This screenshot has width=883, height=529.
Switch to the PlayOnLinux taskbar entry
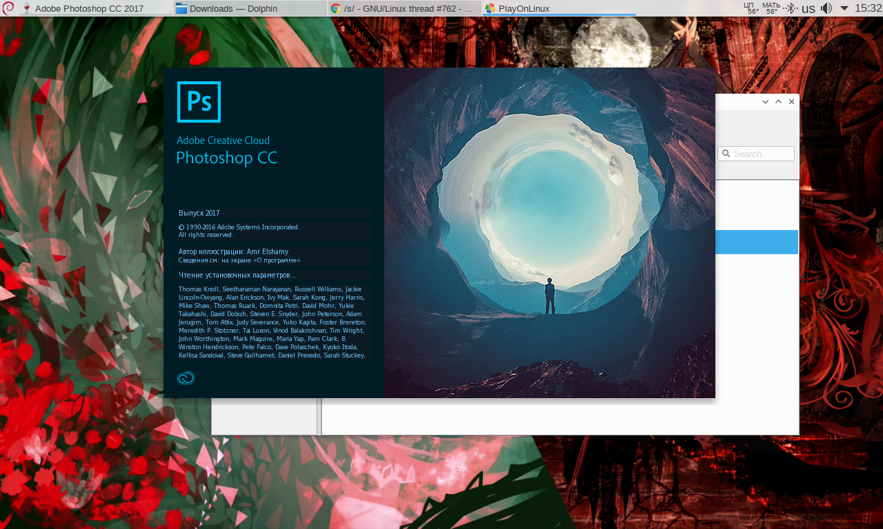coord(559,8)
